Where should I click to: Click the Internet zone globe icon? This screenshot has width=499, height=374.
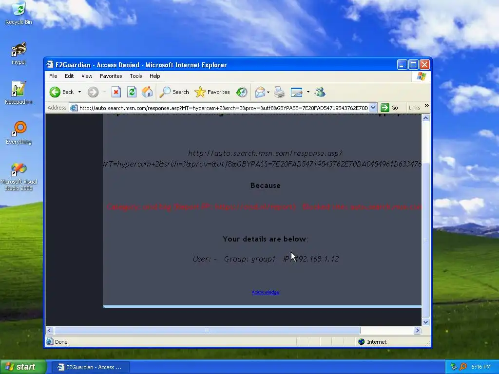pos(361,342)
